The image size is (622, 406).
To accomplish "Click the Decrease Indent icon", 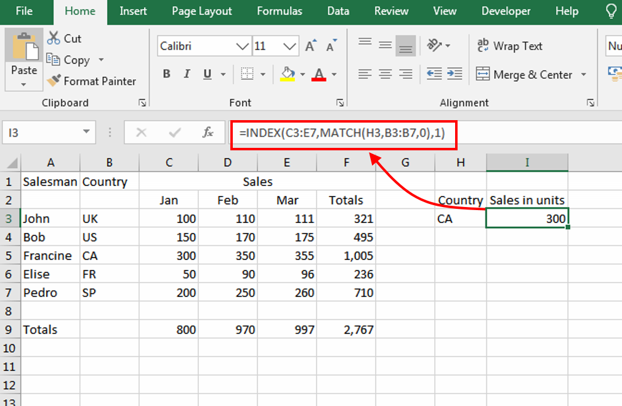I will coord(434,74).
